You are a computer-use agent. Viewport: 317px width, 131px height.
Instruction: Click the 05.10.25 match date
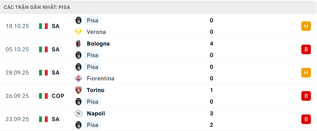pyautogui.click(x=17, y=49)
